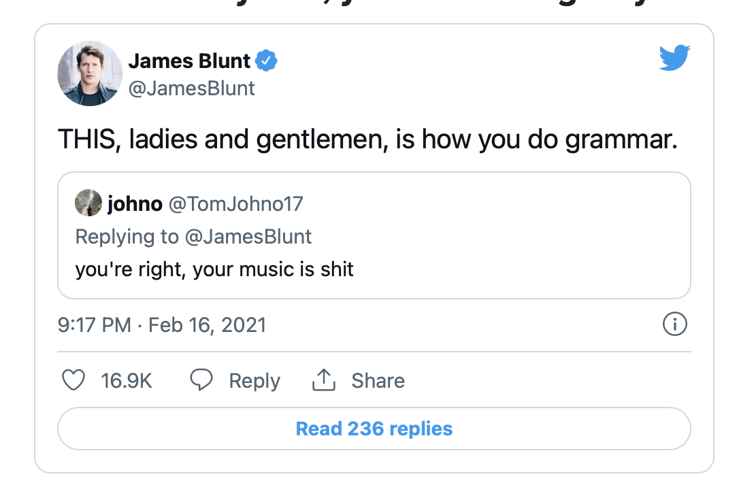
Task: Click the Reply text label
Action: pyautogui.click(x=254, y=381)
